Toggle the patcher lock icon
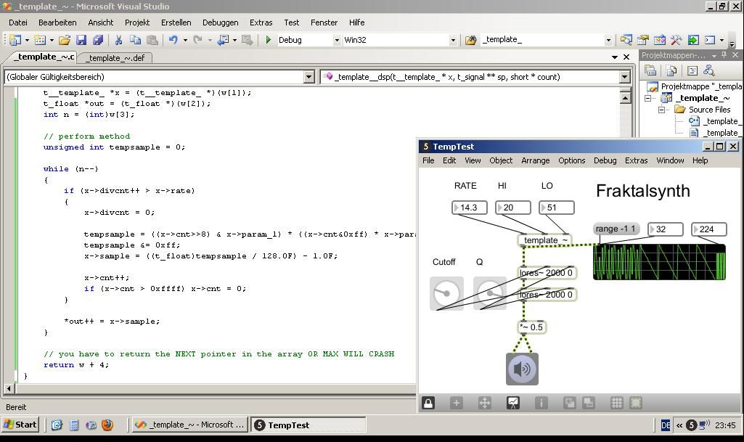 [428, 403]
